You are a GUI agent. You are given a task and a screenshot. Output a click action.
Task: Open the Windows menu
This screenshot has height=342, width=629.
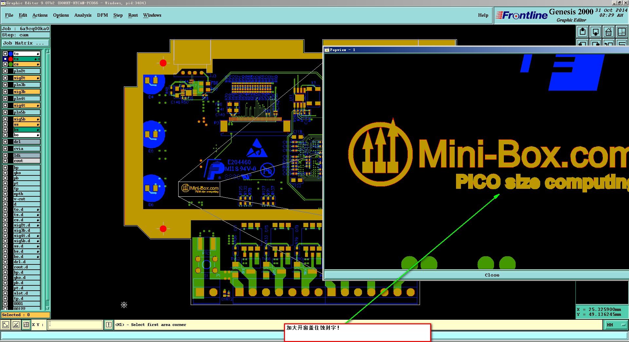coord(152,15)
